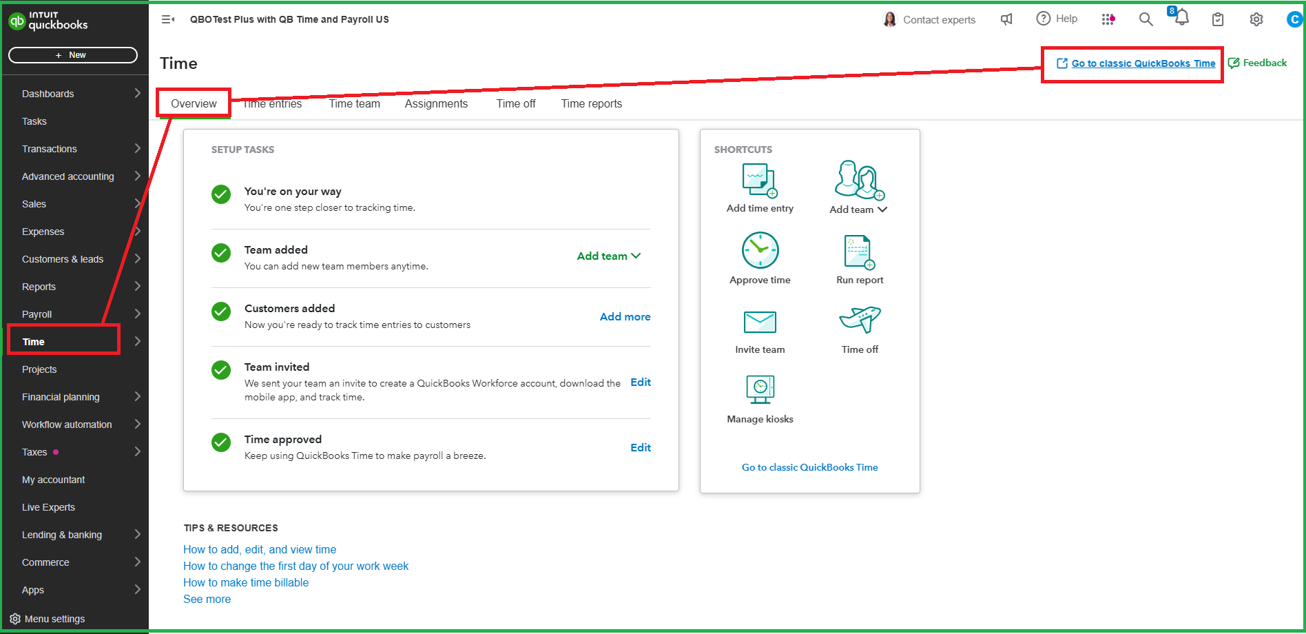This screenshot has height=634, width=1306.
Task: Open the user profile avatar C
Action: pyautogui.click(x=1294, y=19)
